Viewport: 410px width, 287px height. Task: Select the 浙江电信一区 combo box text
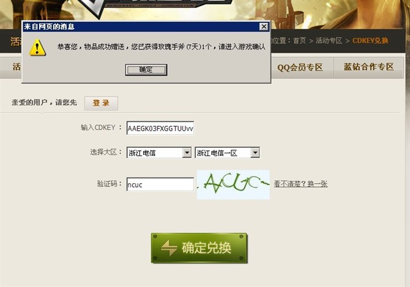223,153
